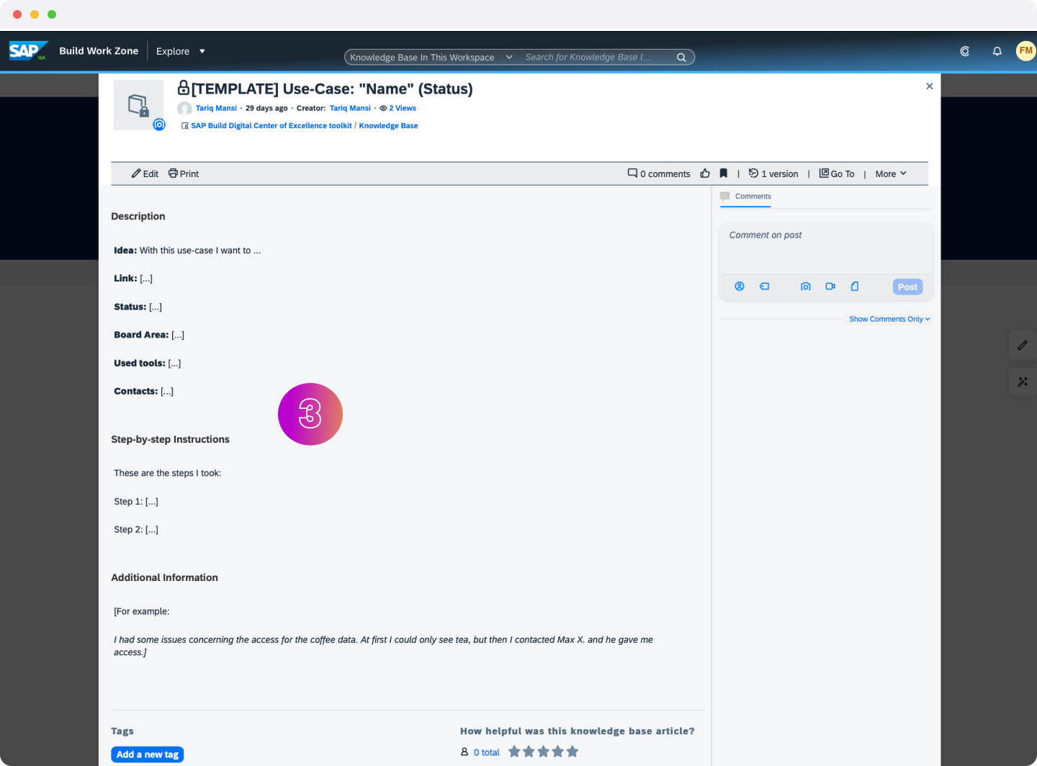Open the Explore menu
Viewport: 1037px width, 766px height.
(x=181, y=51)
